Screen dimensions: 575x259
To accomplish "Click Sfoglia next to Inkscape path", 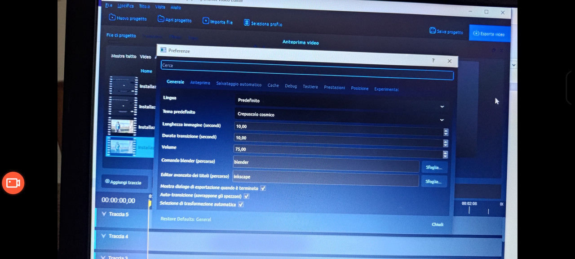I will pos(434,182).
